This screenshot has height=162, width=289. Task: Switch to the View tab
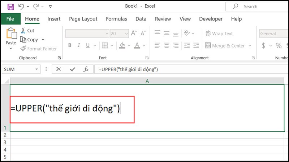click(185, 19)
